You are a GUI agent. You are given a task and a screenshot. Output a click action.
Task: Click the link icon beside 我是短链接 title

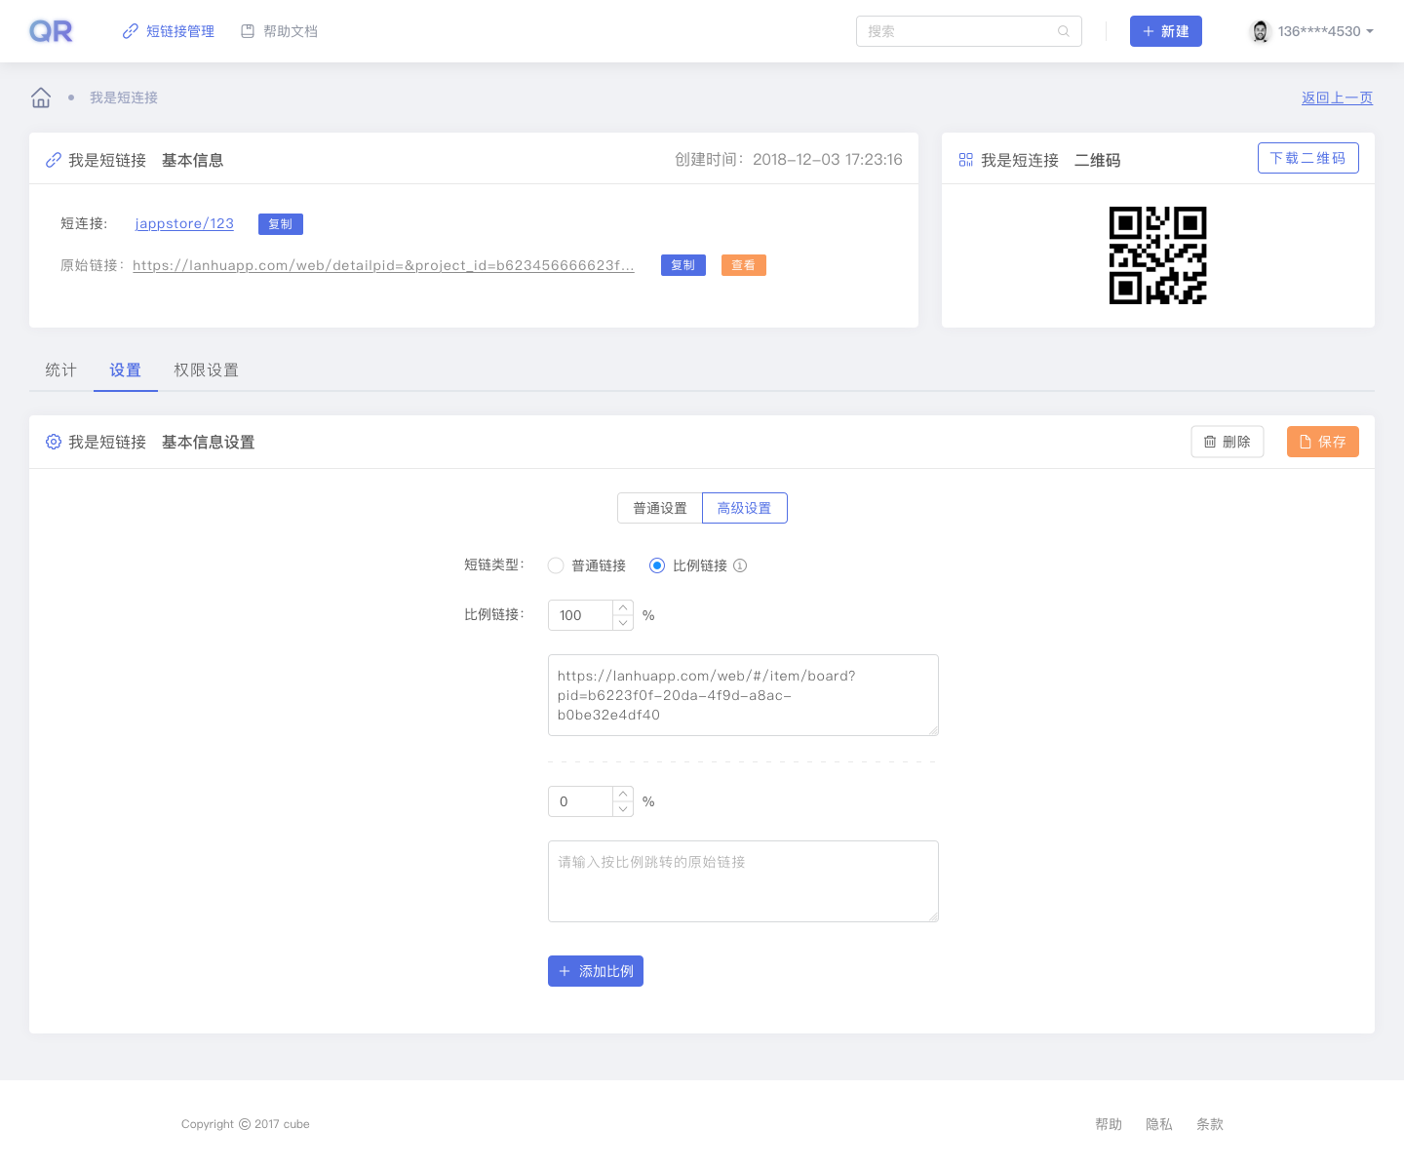point(53,160)
